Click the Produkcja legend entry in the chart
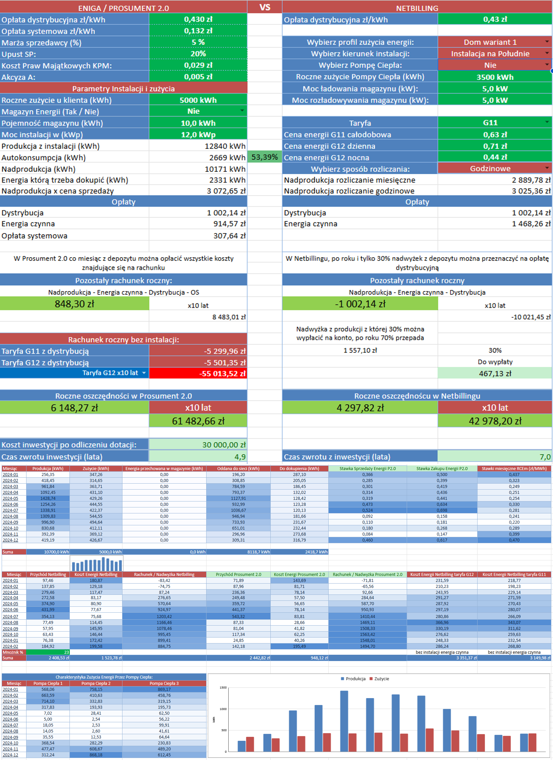The width and height of the screenshot is (553, 760). [353, 679]
